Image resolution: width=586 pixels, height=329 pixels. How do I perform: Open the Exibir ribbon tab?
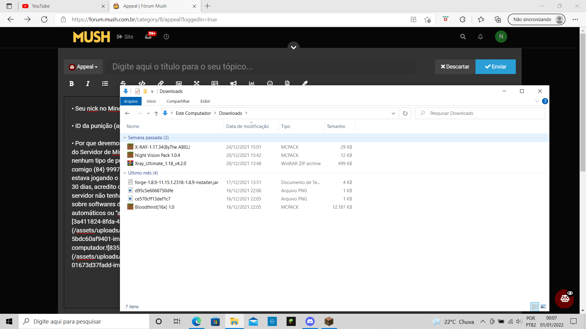(205, 101)
